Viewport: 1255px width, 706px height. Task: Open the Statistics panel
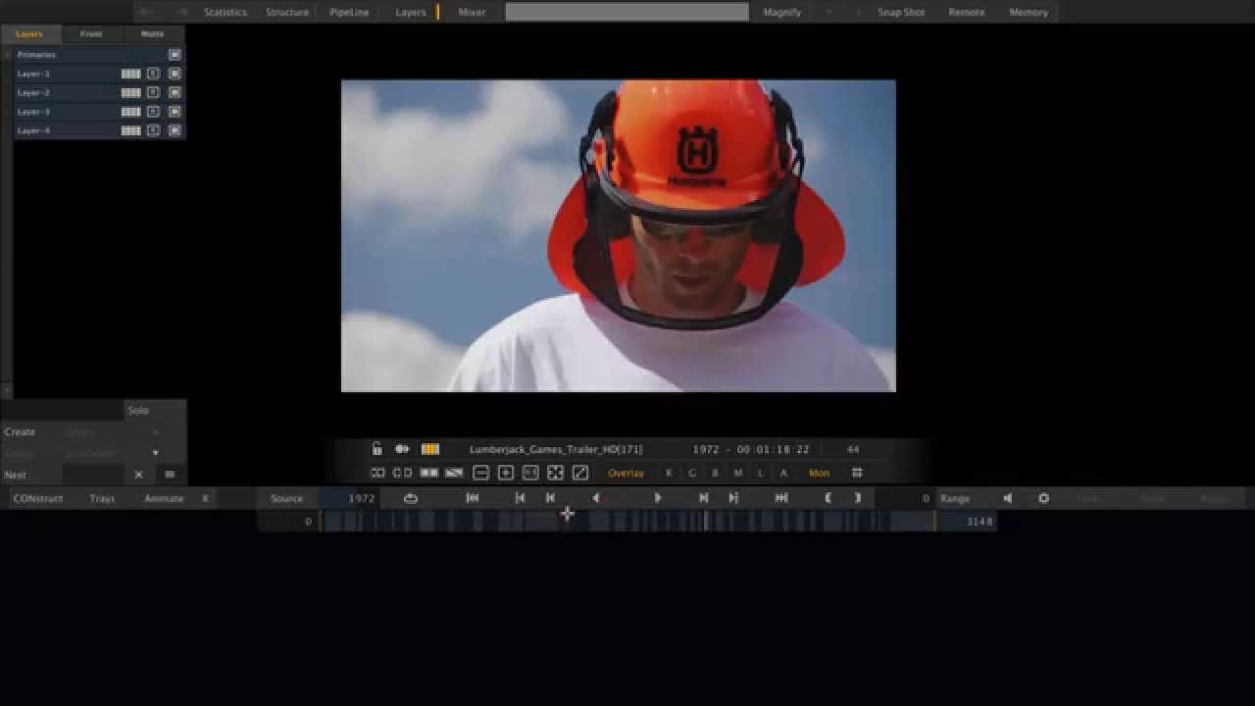point(226,12)
